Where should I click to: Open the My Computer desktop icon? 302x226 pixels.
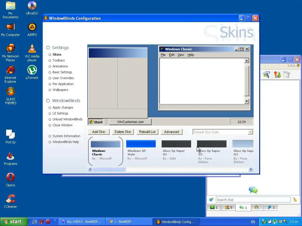click(x=10, y=30)
